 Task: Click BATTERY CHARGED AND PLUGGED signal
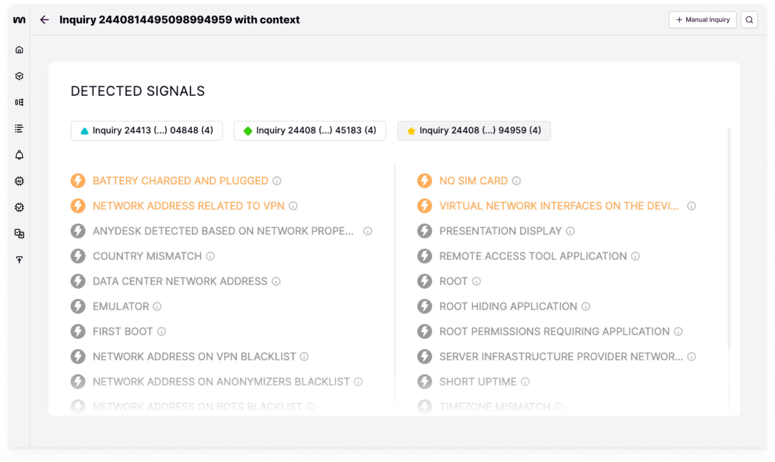[180, 181]
